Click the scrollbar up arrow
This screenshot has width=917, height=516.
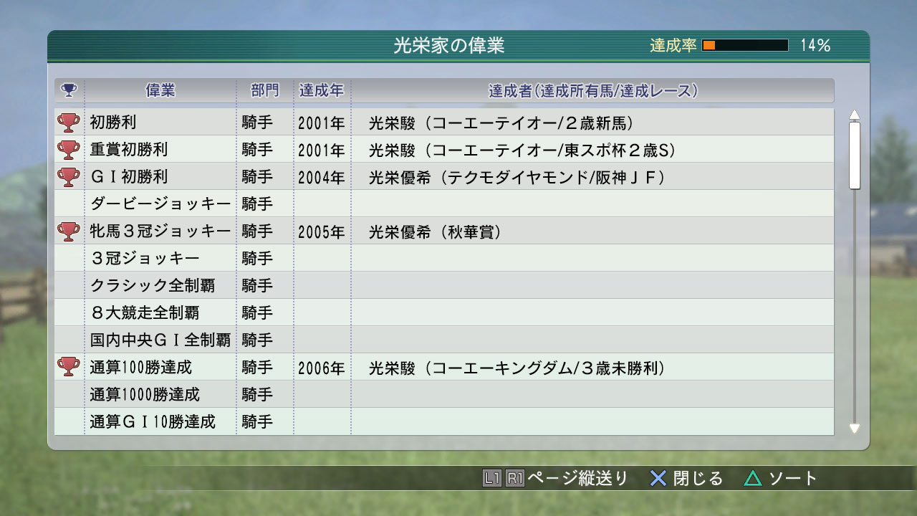pos(854,115)
